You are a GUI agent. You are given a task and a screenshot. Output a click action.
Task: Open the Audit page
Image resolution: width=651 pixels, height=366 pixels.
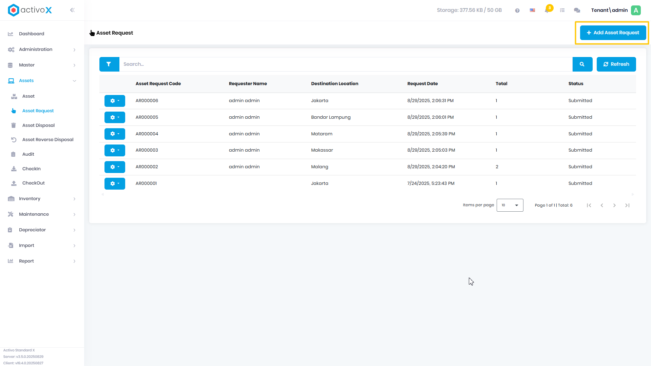28,154
